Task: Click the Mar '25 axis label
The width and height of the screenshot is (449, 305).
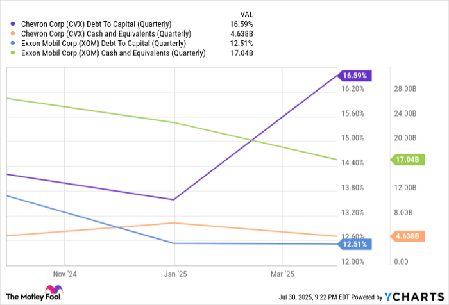Action: [x=282, y=274]
